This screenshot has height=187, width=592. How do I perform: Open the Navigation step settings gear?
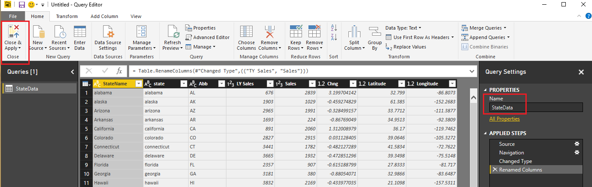577,153
